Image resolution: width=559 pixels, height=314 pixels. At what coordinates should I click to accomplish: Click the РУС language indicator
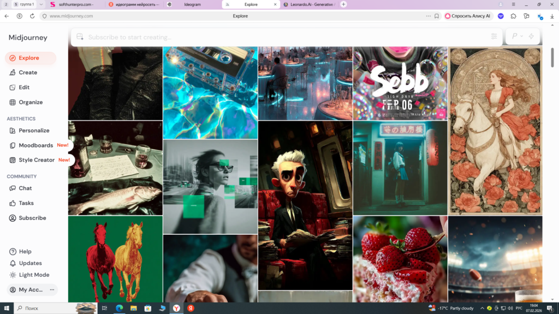click(x=519, y=309)
